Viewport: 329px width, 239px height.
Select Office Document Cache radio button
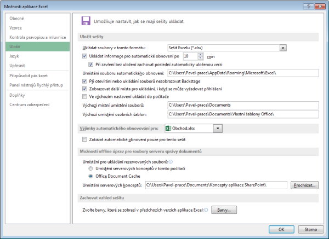(x=90, y=176)
